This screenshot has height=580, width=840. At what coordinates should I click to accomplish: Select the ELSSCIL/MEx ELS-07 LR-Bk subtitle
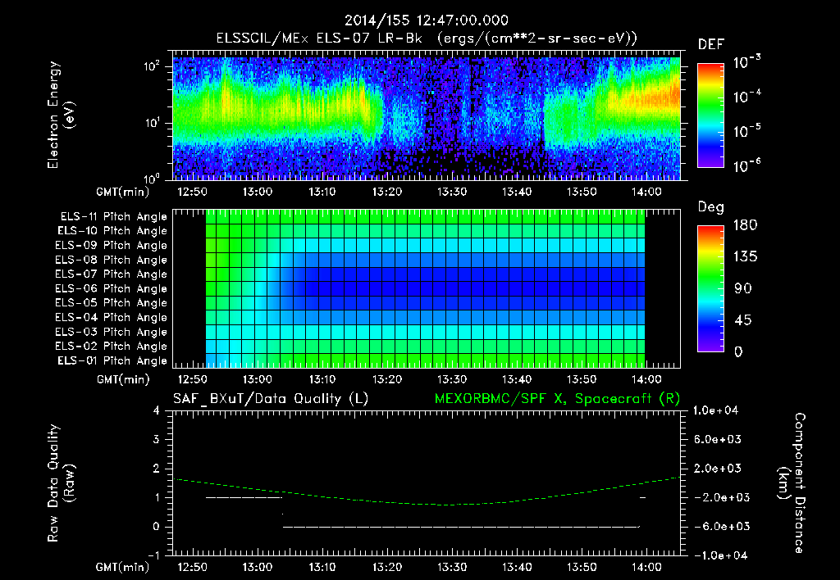point(319,39)
